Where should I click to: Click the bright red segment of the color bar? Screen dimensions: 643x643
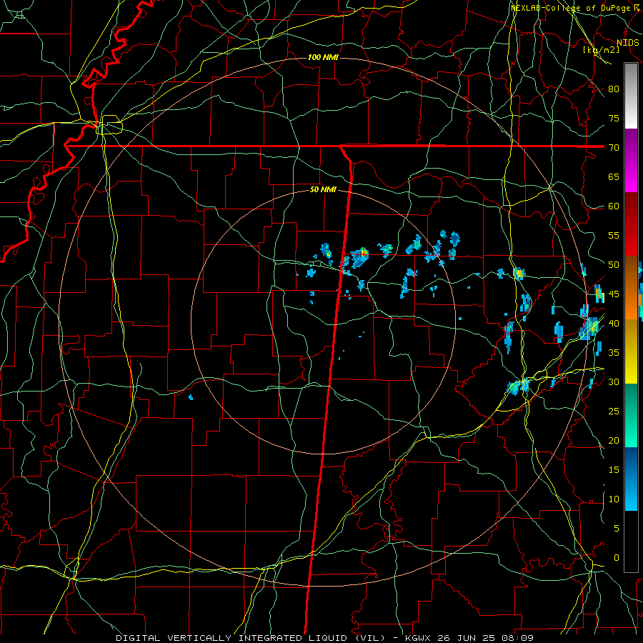631,225
